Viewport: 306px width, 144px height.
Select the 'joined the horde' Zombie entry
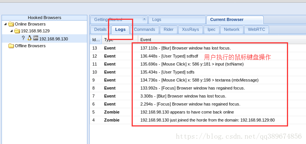tap(198, 120)
